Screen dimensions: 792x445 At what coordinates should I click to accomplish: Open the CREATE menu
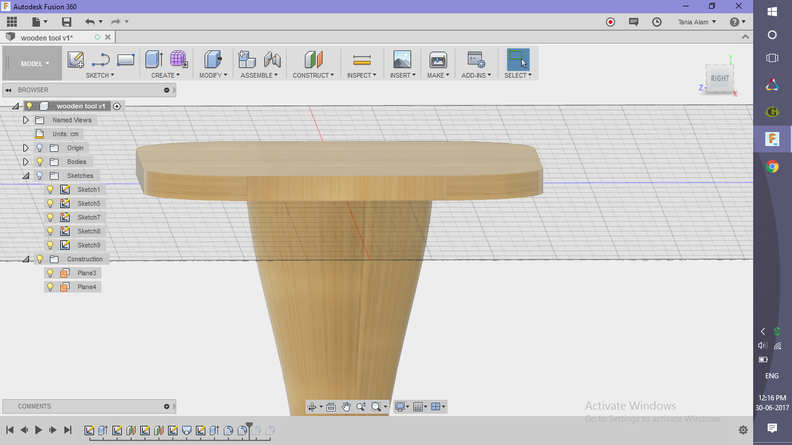[x=166, y=75]
